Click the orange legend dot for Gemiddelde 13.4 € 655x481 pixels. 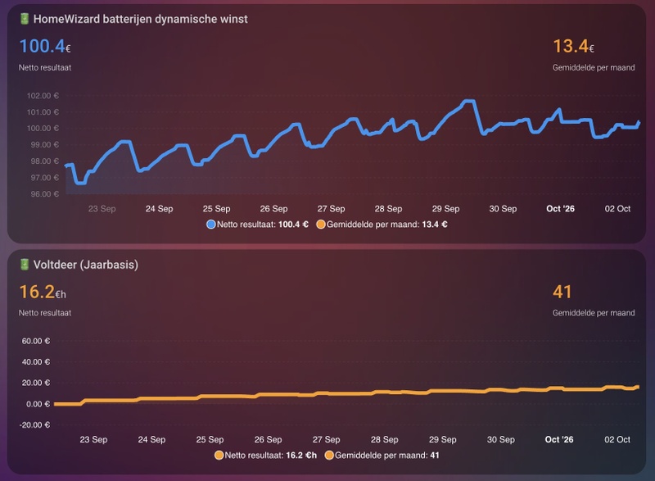click(x=321, y=225)
